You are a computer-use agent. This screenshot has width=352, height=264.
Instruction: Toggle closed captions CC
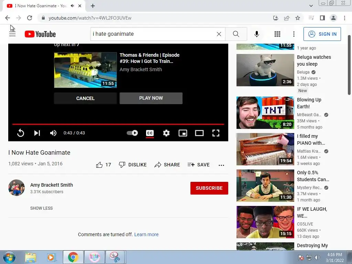[150, 133]
